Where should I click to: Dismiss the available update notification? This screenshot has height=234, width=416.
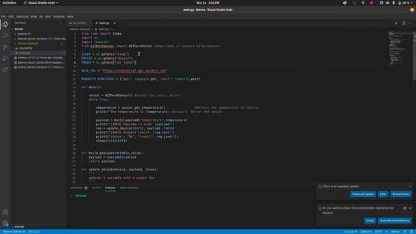point(410,187)
